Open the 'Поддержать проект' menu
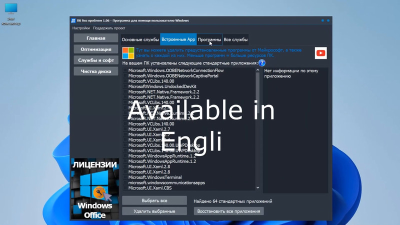Viewport: 400px width, 225px height. coord(109,28)
